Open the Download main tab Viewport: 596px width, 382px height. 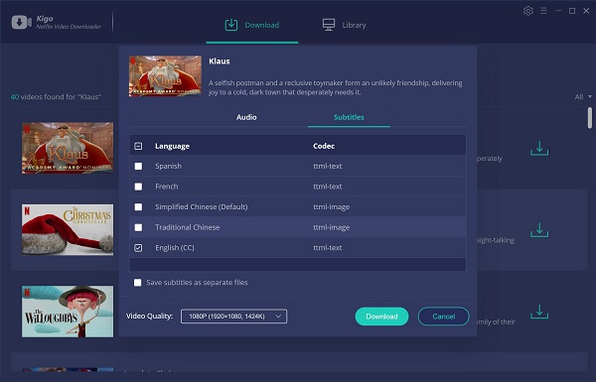tap(252, 25)
